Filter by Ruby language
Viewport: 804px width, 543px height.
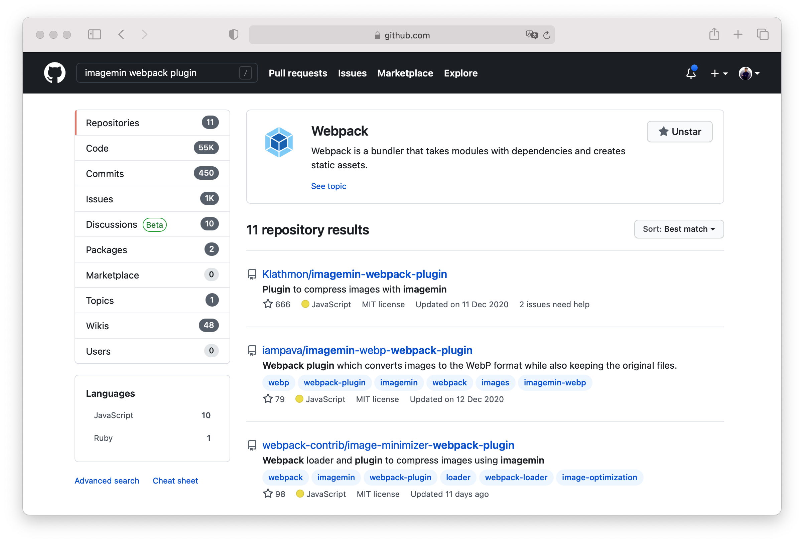pos(152,438)
